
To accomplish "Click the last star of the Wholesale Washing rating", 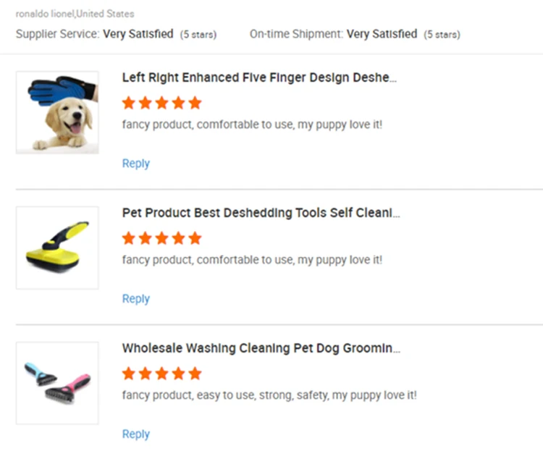I will [x=195, y=374].
